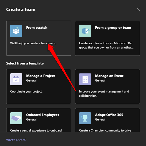Click "Create a central experience to onboard" text
Viewport: 146px width, 146px height.
(x=36, y=130)
